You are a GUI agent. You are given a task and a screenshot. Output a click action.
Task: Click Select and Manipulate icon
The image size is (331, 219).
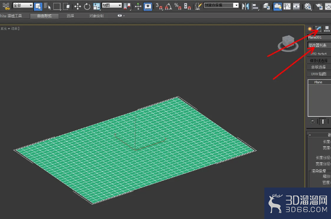[138, 6]
